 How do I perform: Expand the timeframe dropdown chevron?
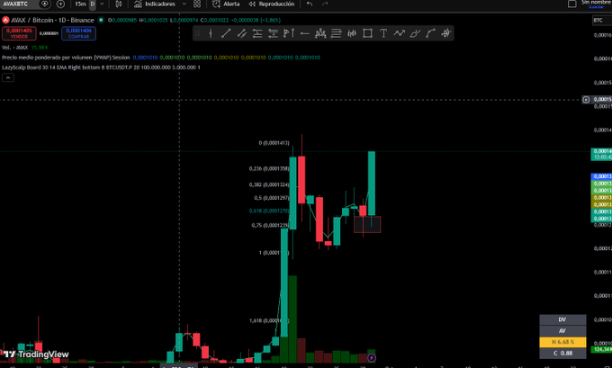[103, 4]
